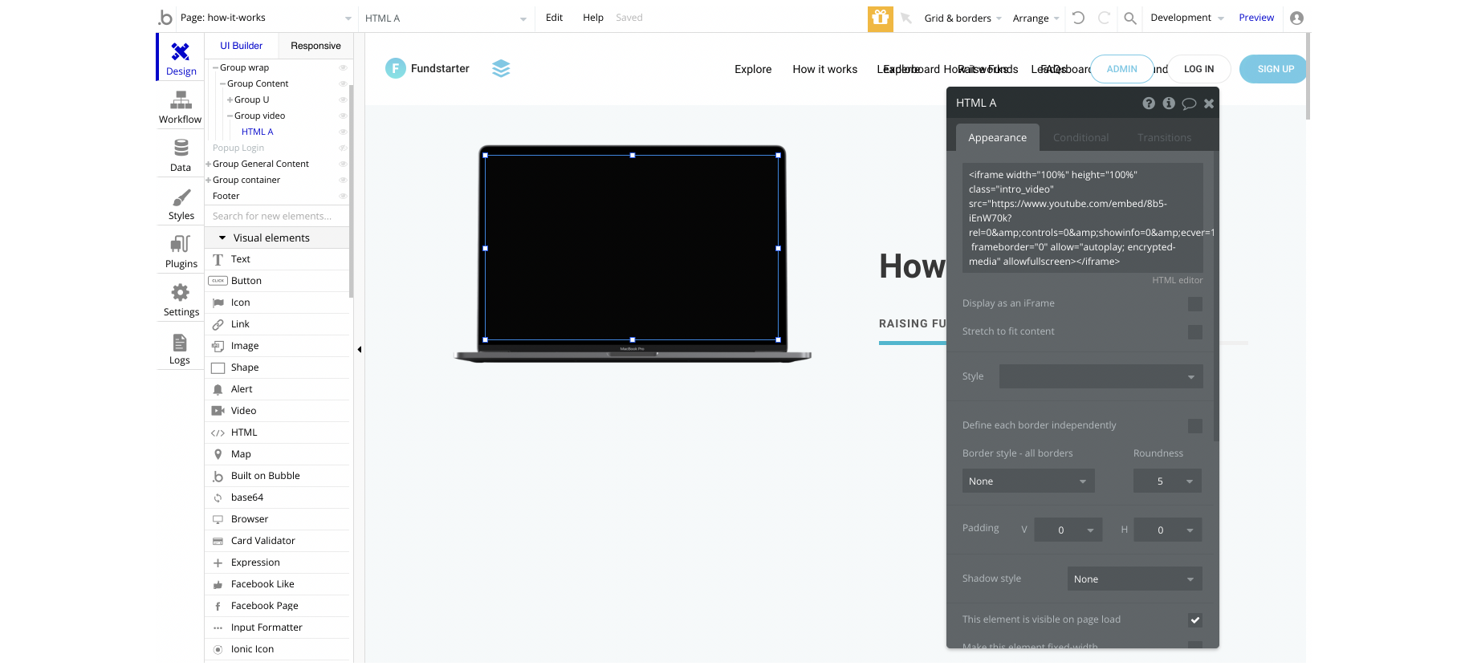Uncheck element is visible on page load
Screen dimensions: 1469x666
coord(1194,620)
